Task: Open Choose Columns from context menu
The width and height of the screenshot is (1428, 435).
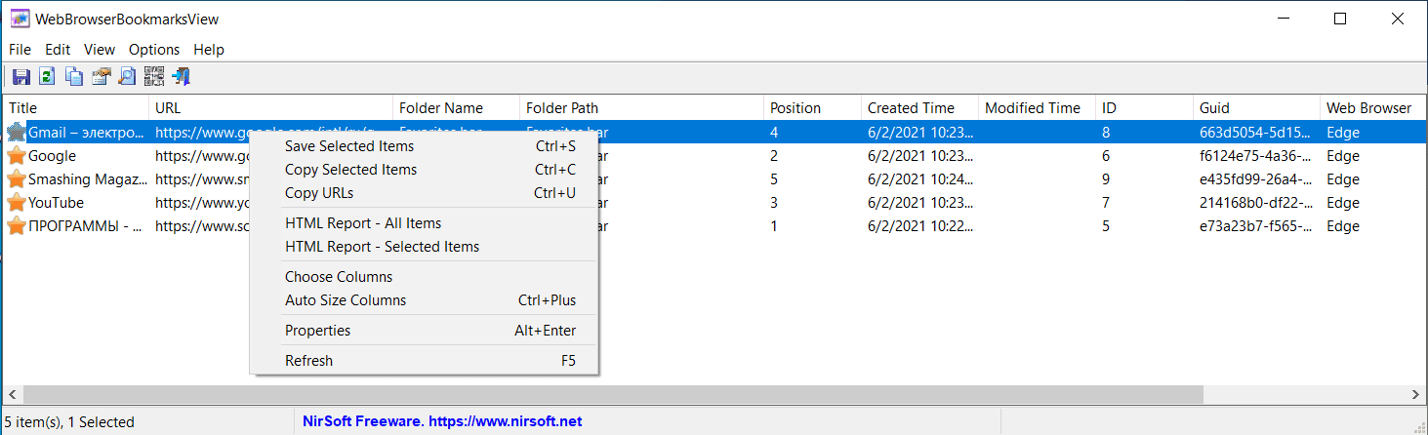Action: 339,277
